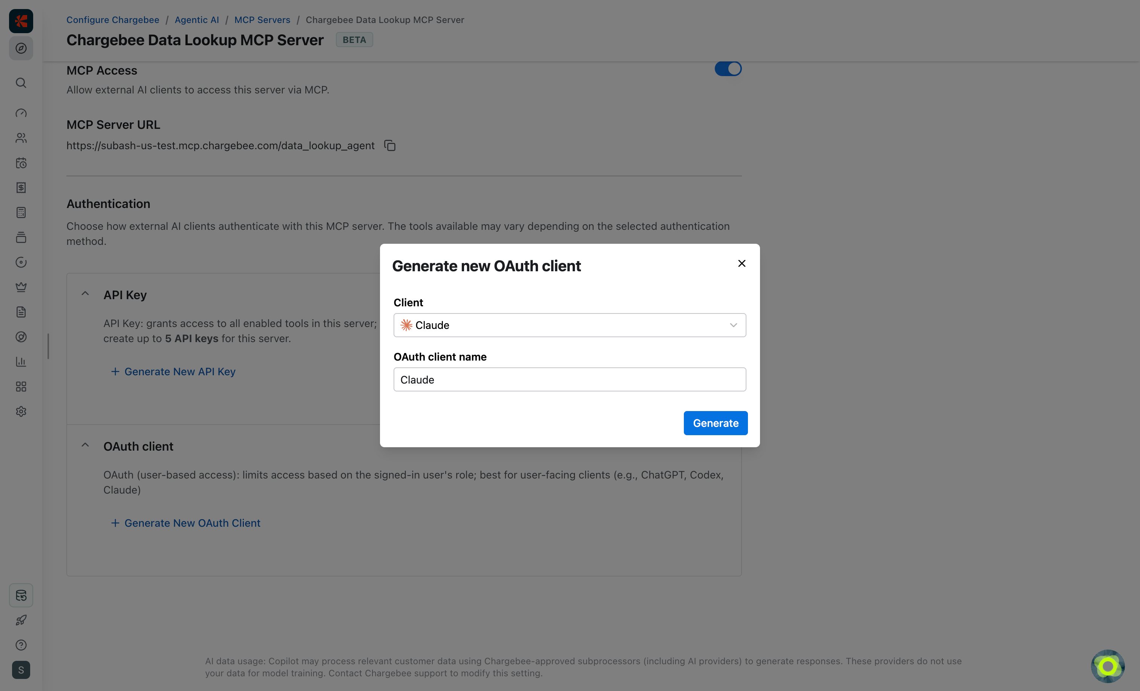Viewport: 1140px width, 691px height.
Task: Open the search magnifier in the sidebar
Action: (x=21, y=83)
